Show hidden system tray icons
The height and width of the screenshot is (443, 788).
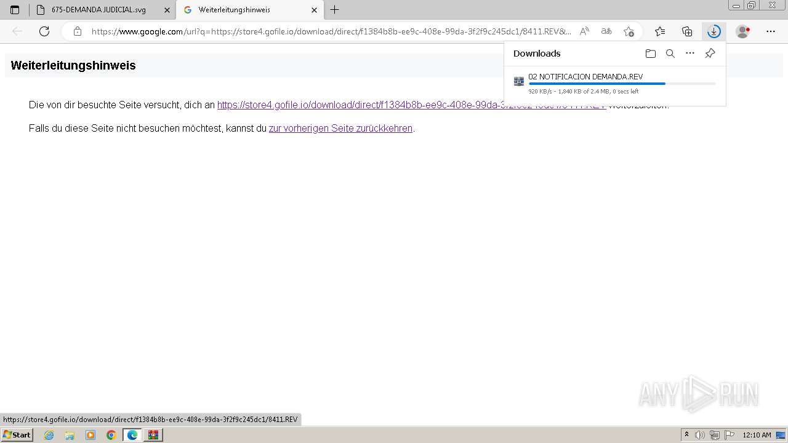point(686,435)
